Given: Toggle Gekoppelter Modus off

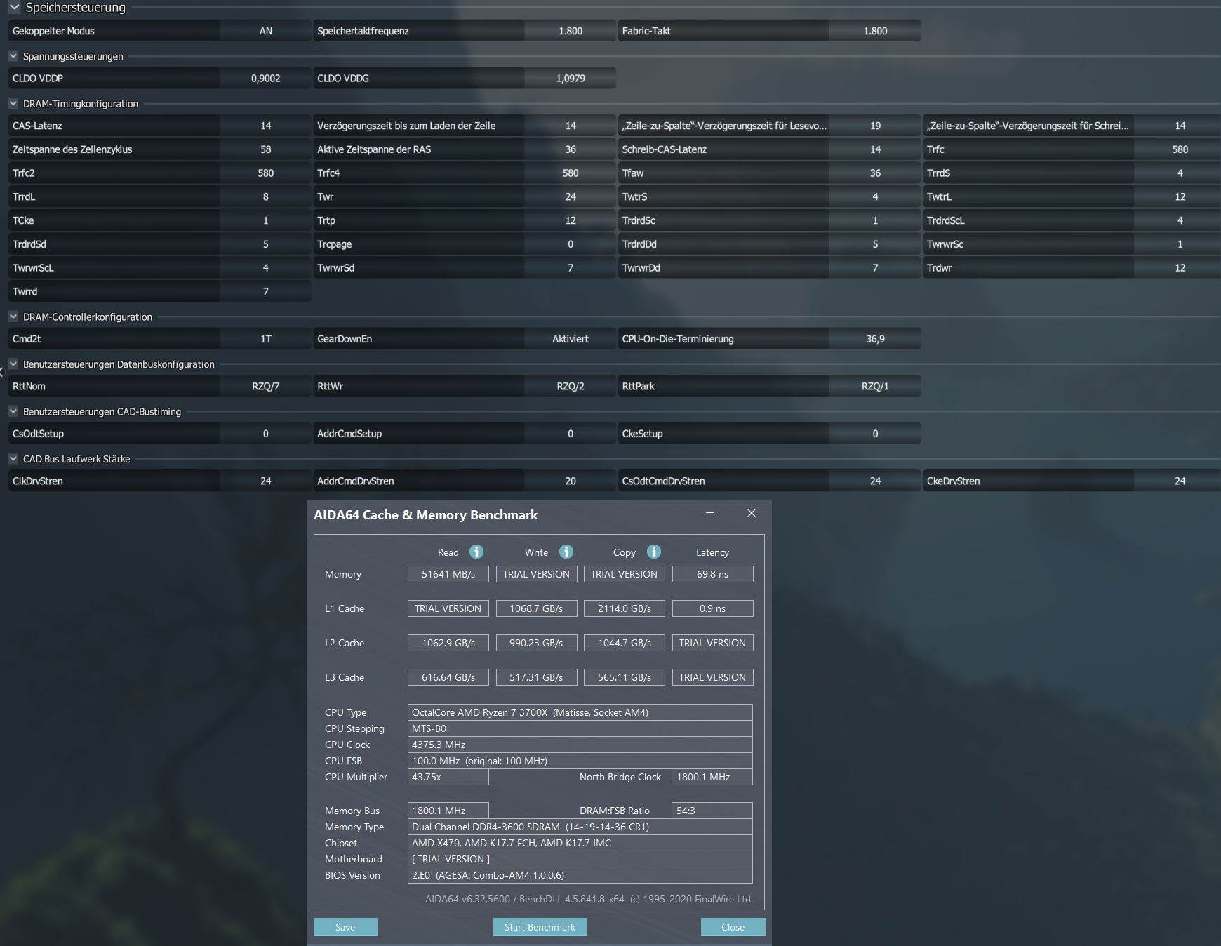Looking at the screenshot, I should point(265,30).
